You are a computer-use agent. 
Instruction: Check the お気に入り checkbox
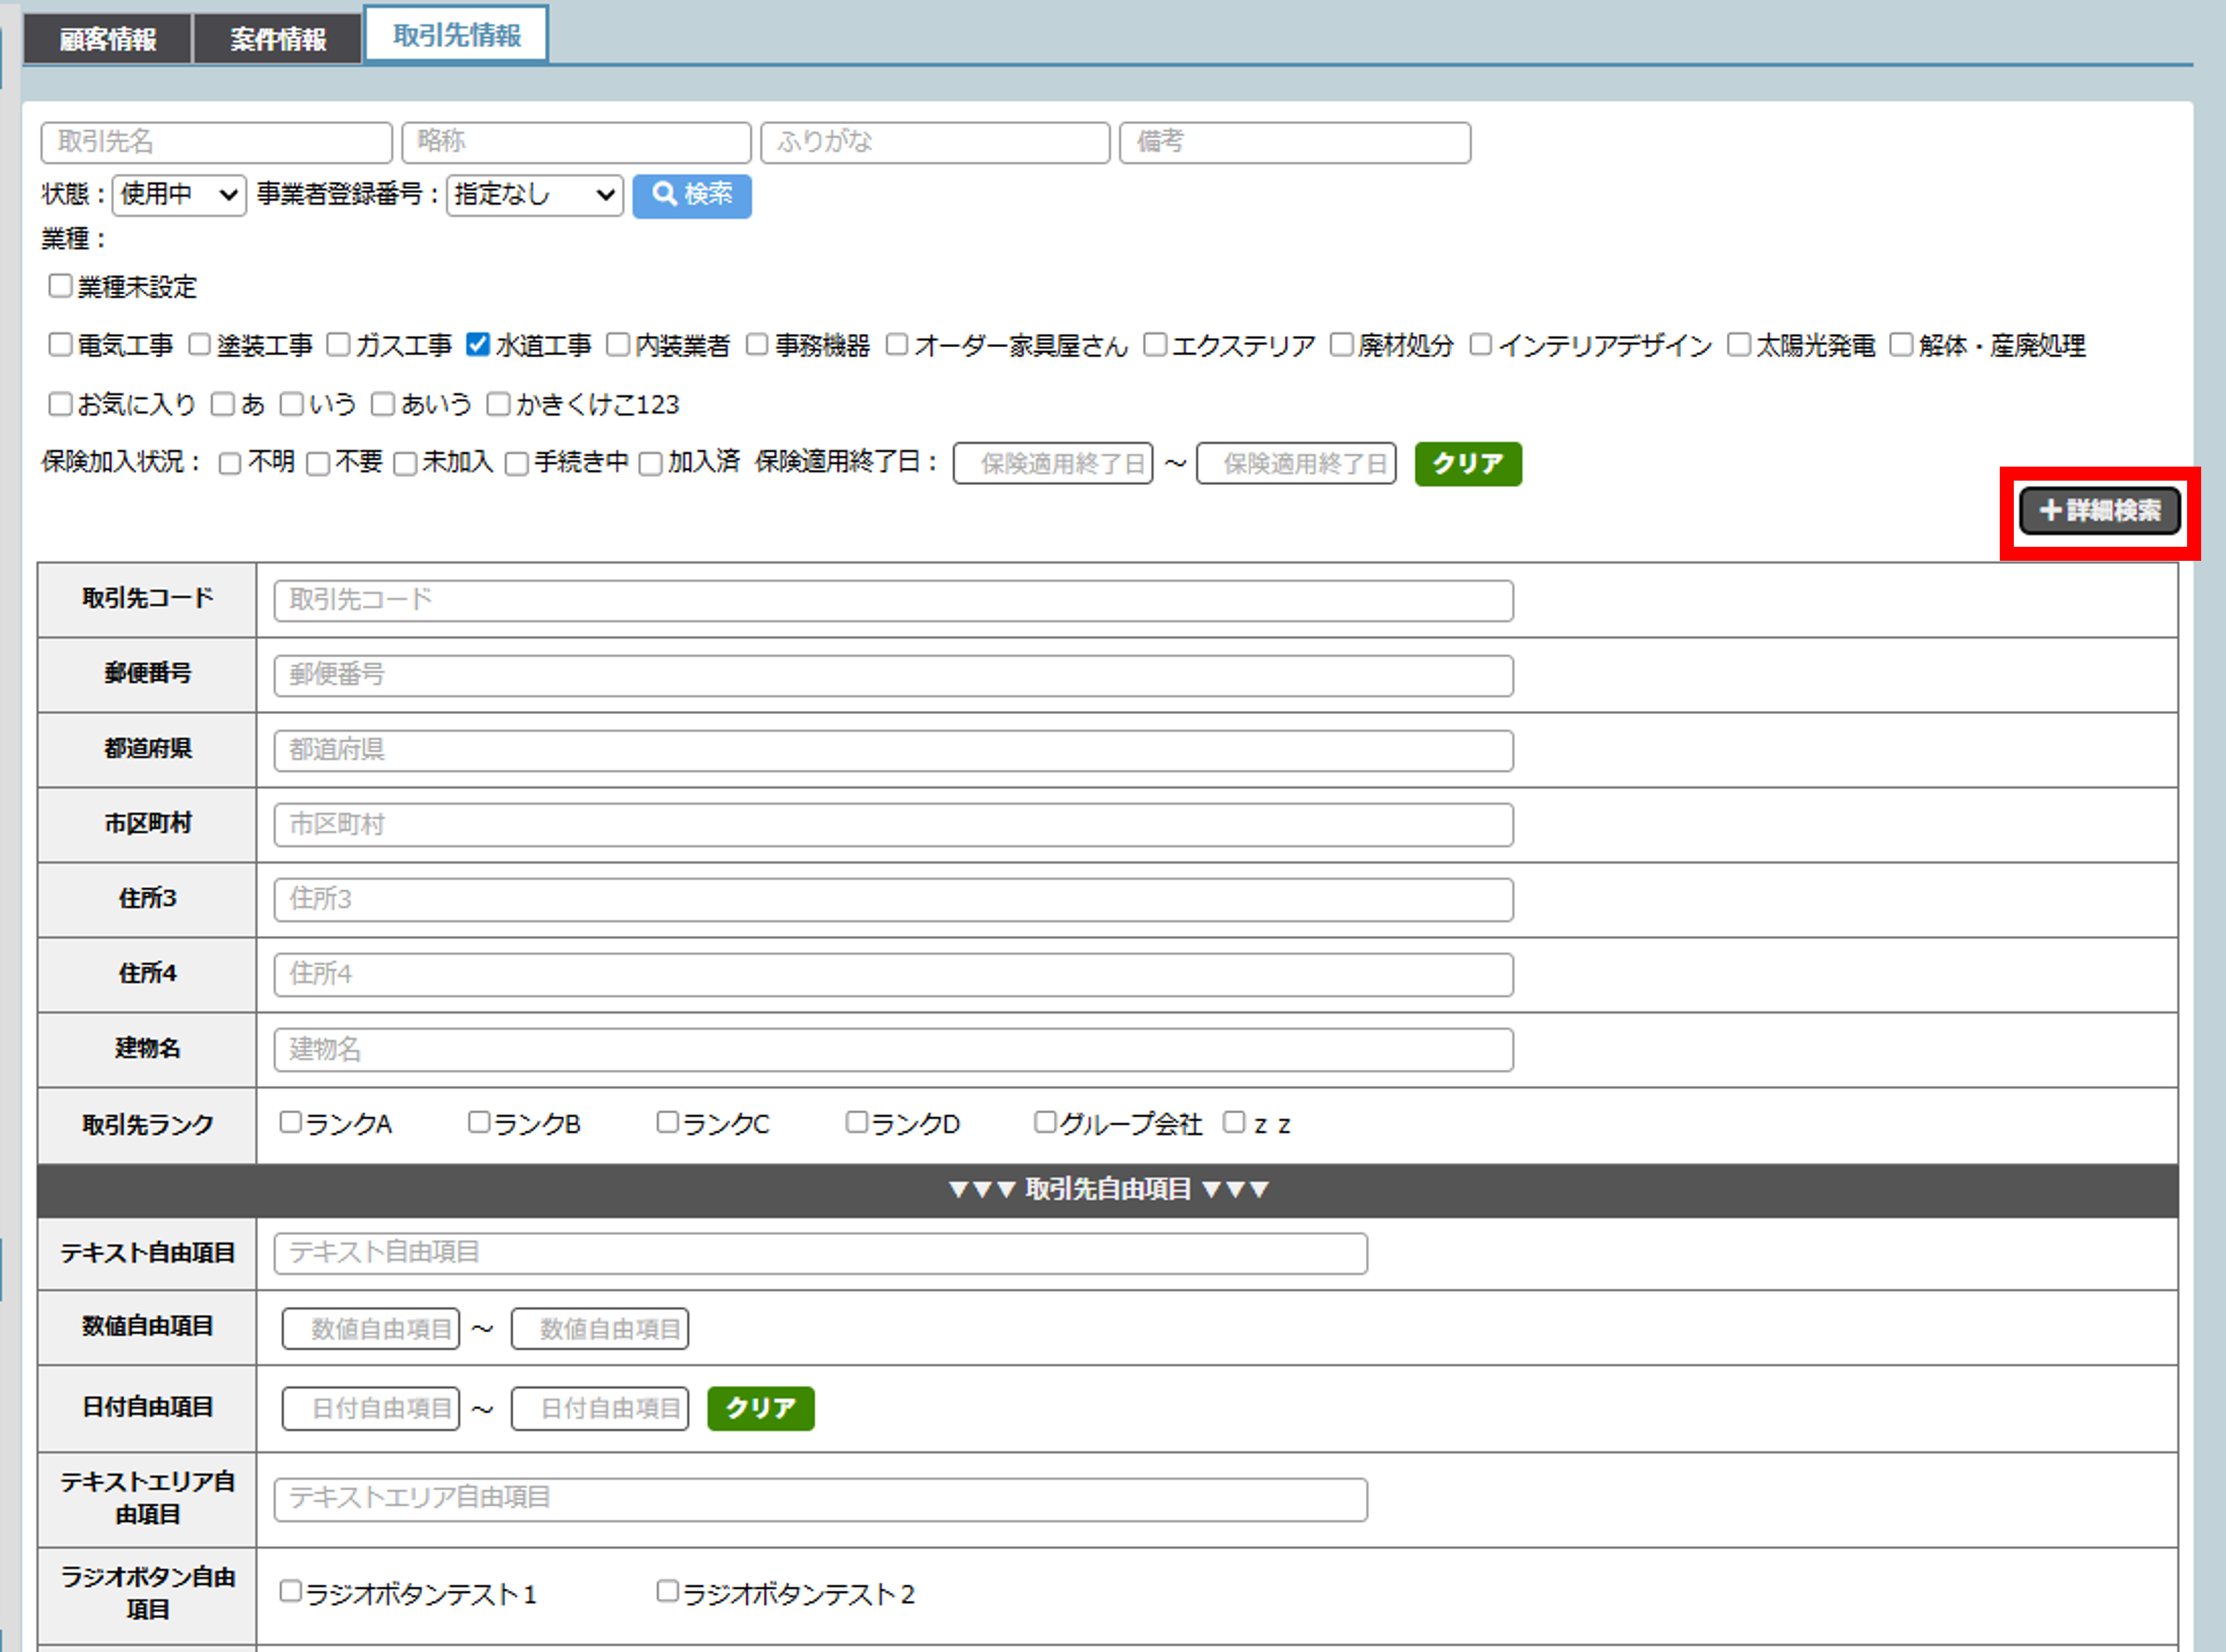60,404
